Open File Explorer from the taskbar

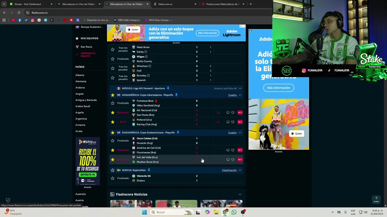click(x=216, y=212)
